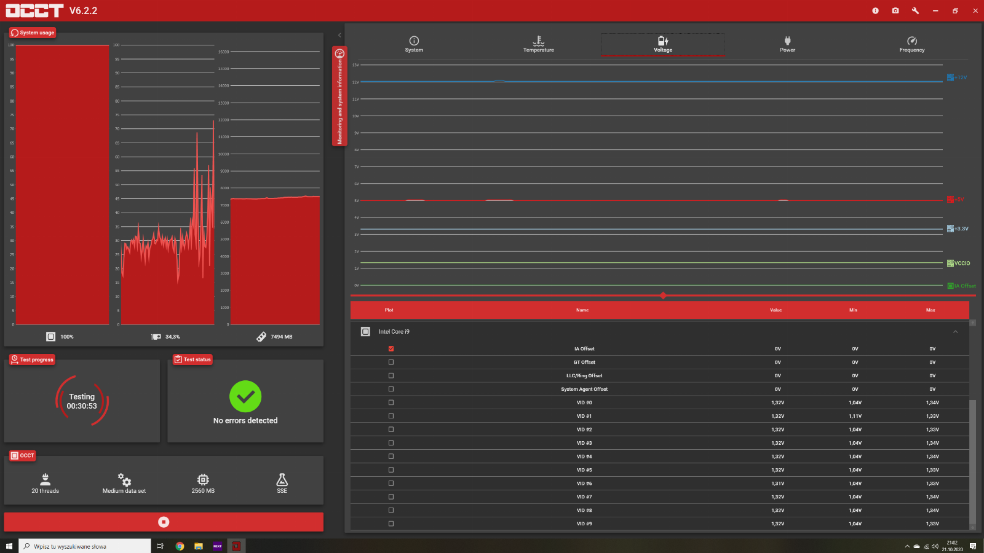
Task: Collapse the left panel with the arrow
Action: [x=339, y=35]
